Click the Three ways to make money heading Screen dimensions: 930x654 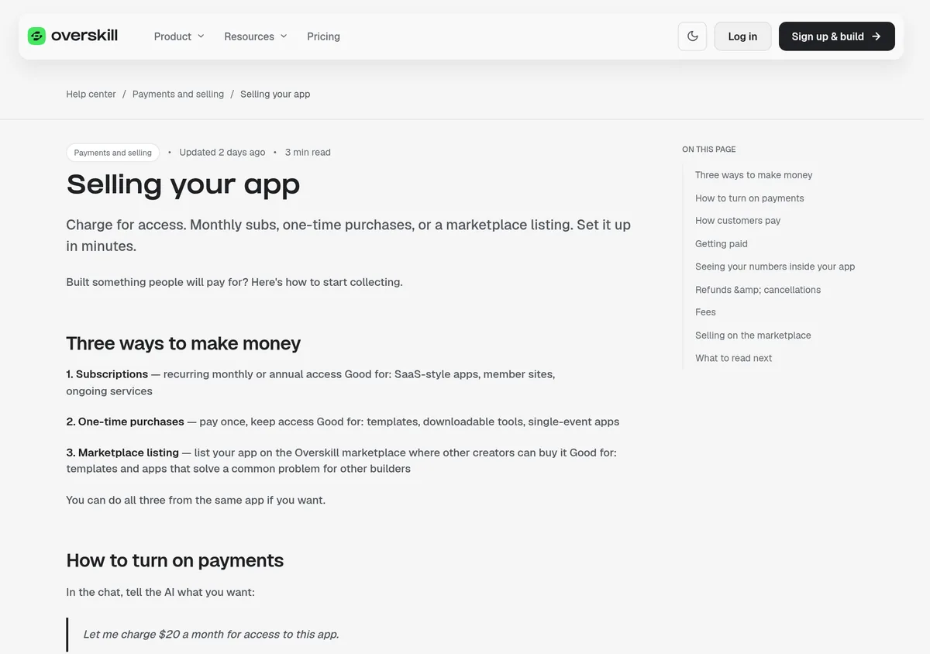coord(183,343)
